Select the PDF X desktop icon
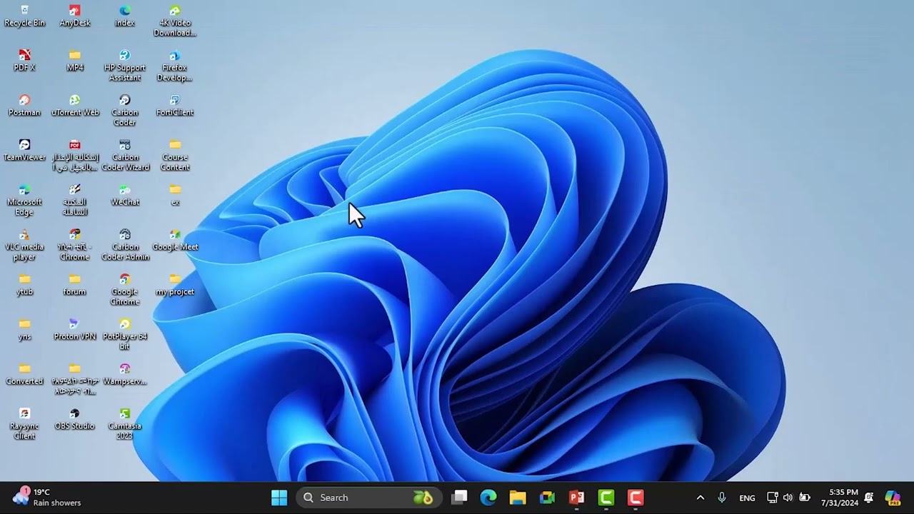Image resolution: width=914 pixels, height=514 pixels. [24, 61]
